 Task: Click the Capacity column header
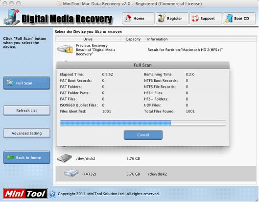point(133,39)
